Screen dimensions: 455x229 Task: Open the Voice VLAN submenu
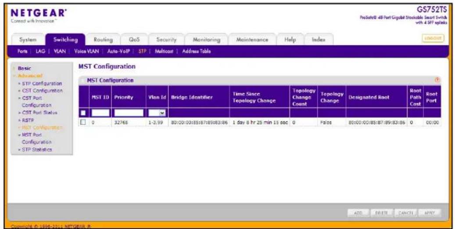tap(86, 51)
